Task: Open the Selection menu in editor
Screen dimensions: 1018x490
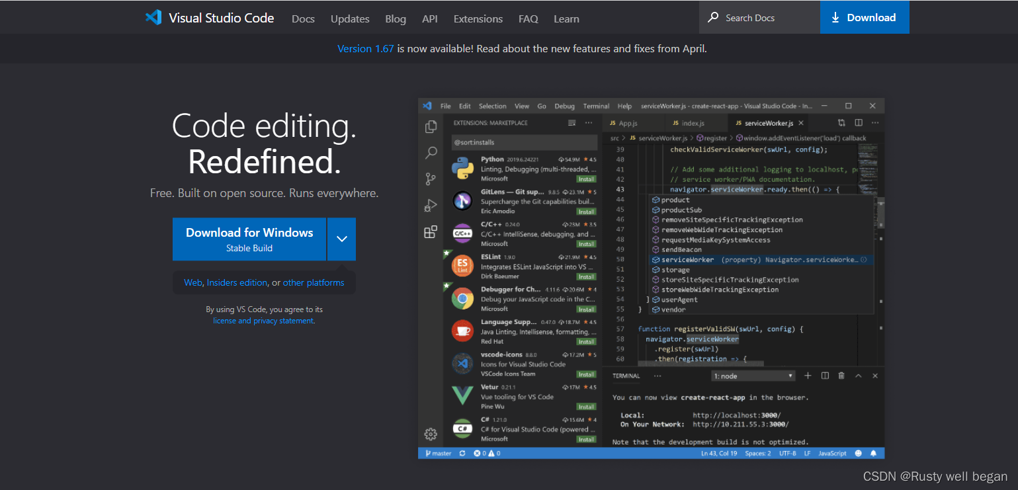Action: (492, 106)
